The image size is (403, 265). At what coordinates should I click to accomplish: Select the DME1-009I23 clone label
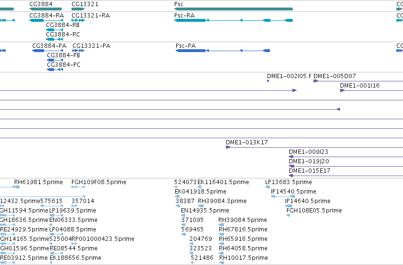308,152
